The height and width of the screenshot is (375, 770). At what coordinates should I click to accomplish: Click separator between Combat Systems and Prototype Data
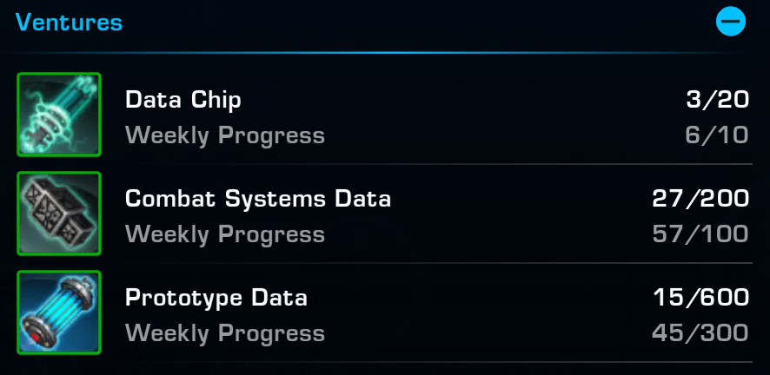[439, 263]
